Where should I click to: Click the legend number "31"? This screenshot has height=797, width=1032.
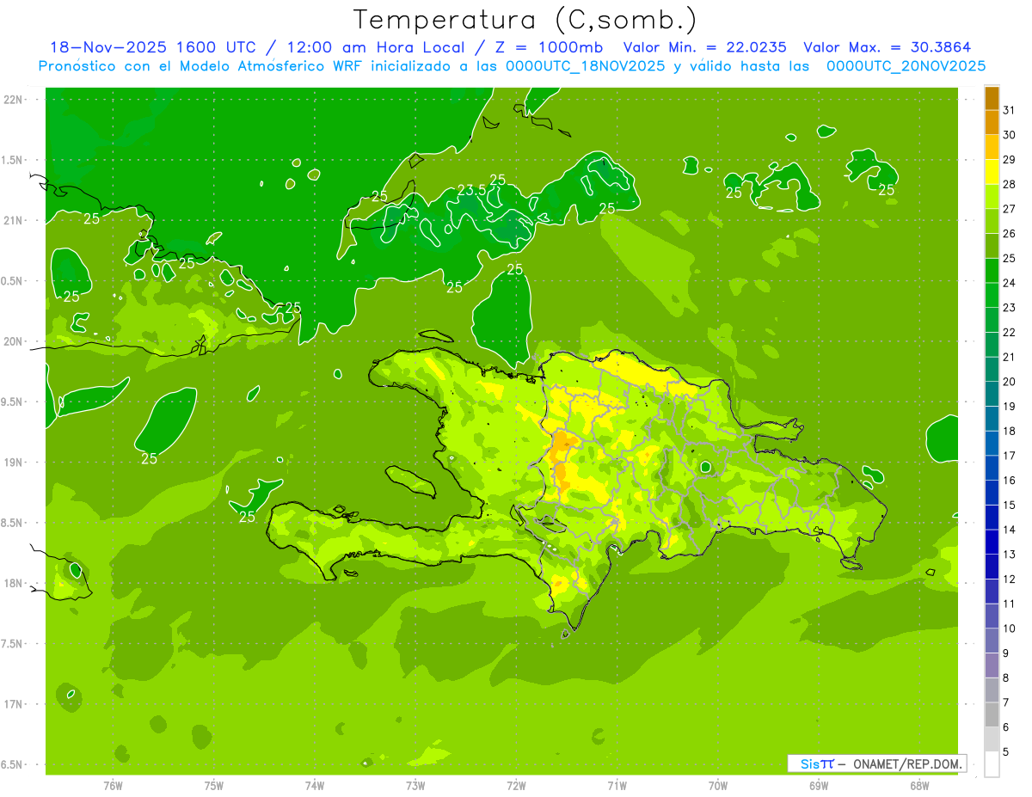1010,110
